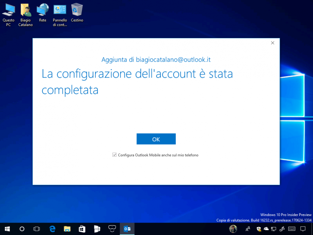Open the touch keyboard tray icon
313x235 pixels.
(292, 229)
